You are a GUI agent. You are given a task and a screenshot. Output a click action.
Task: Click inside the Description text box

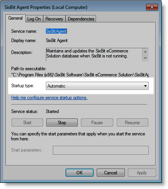[x=94, y=55]
